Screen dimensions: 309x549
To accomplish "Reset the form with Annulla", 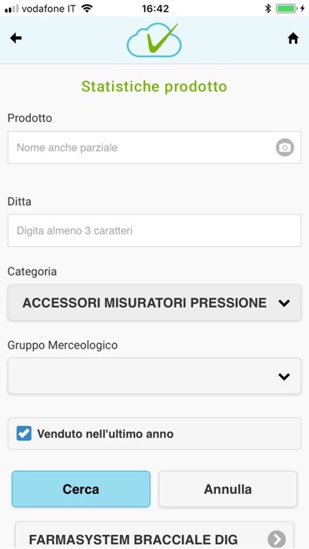I will point(228,489).
